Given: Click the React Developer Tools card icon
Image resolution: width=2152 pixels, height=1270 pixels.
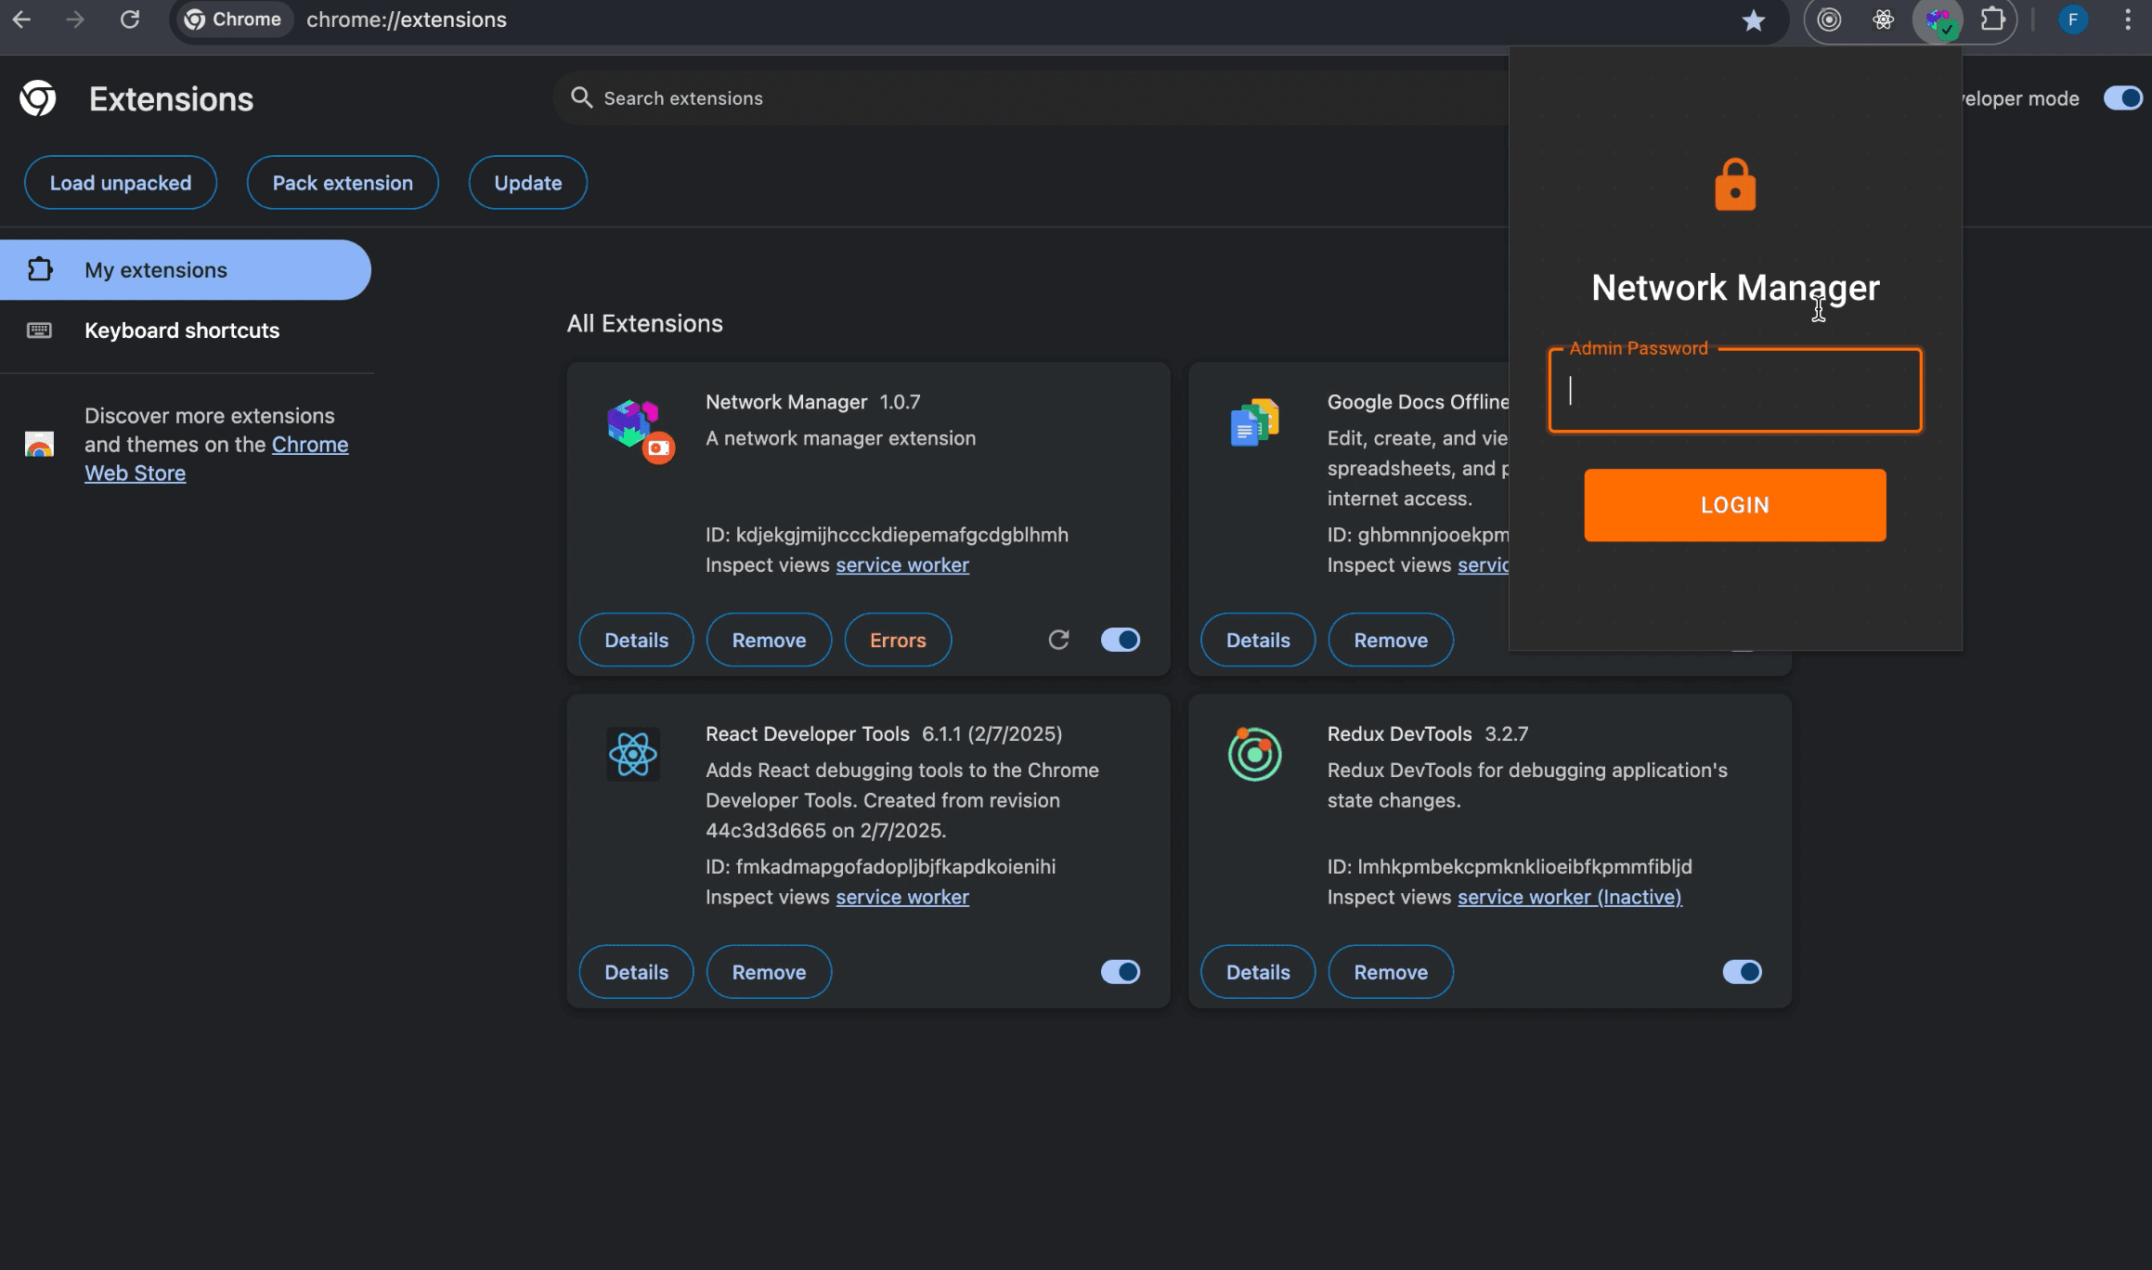Looking at the screenshot, I should (x=633, y=754).
